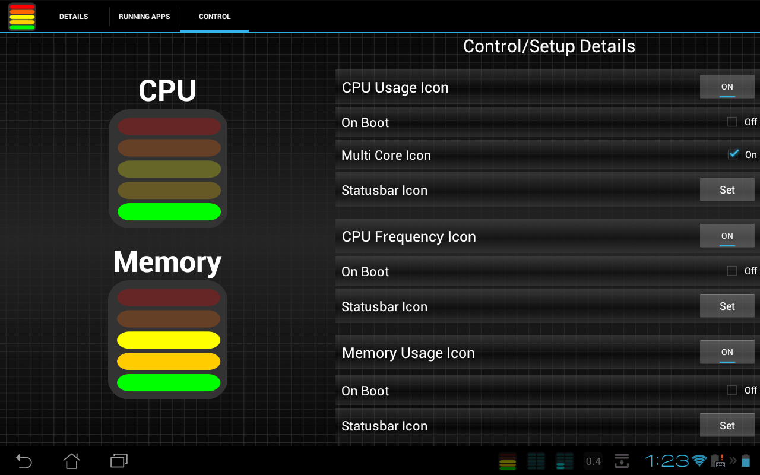Click the multi-core meter status bar icon
Image resolution: width=760 pixels, height=475 pixels.
pos(536,461)
